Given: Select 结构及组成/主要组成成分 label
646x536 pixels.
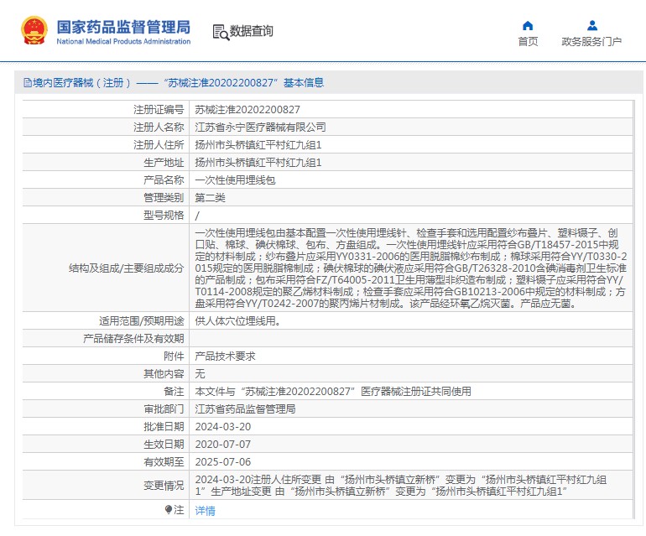Looking at the screenshot, I should [126, 268].
